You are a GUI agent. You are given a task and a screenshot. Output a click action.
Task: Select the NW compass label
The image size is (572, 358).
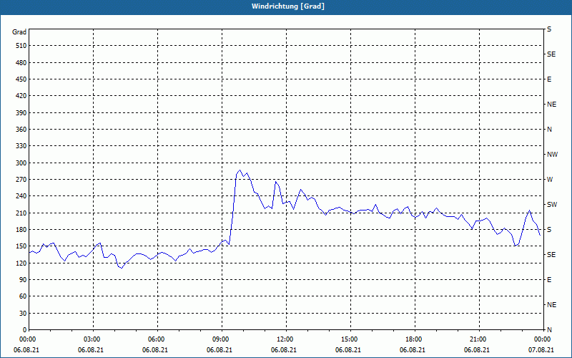[x=552, y=155]
